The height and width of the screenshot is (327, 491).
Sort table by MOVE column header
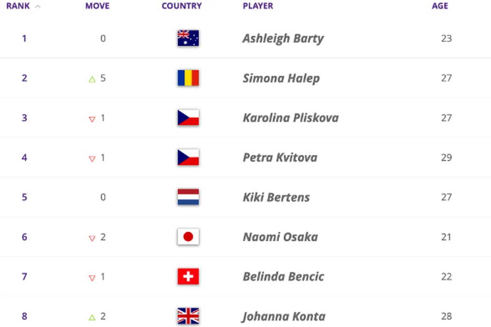(x=97, y=7)
